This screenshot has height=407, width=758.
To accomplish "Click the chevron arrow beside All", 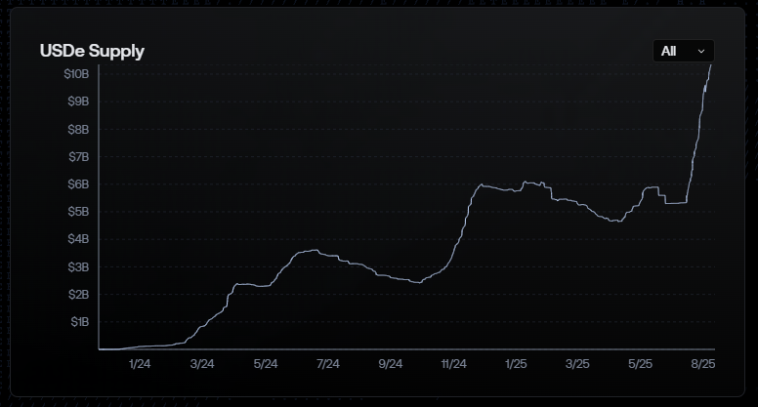I will coord(701,51).
